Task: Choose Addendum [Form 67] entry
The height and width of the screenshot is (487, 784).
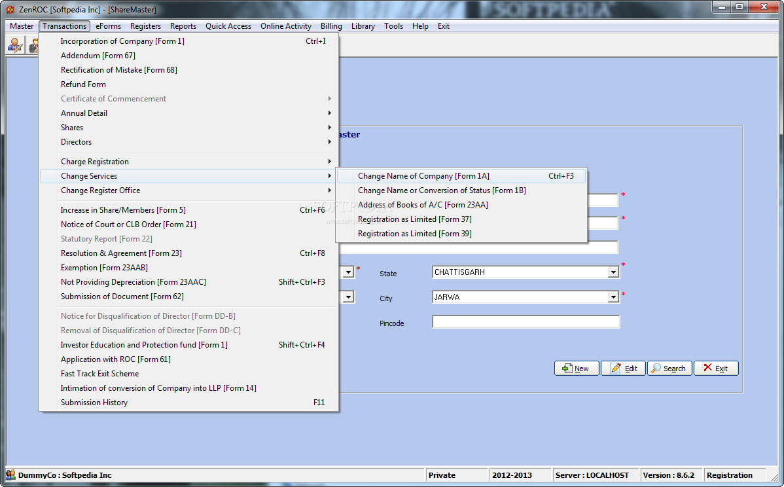Action: pos(189,56)
